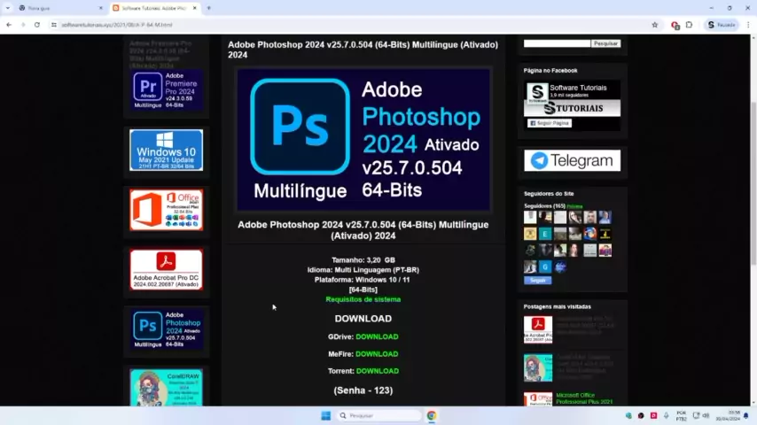Click the MeFire DOWNLOAD link
The image size is (757, 425).
point(377,354)
